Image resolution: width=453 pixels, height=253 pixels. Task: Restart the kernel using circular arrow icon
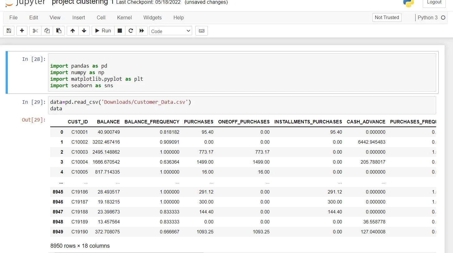tap(131, 31)
